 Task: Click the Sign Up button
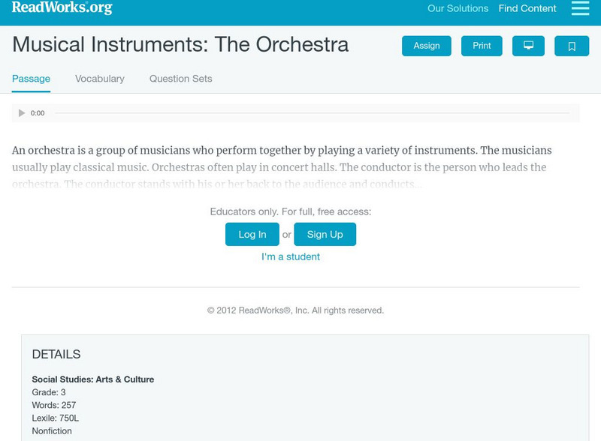click(325, 235)
